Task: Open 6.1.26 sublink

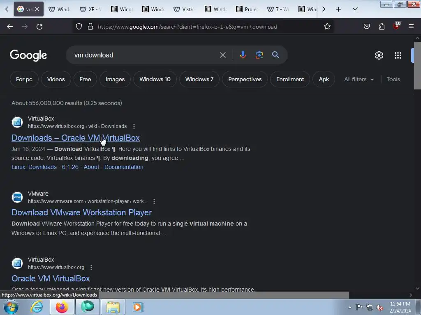Action: pos(70,167)
